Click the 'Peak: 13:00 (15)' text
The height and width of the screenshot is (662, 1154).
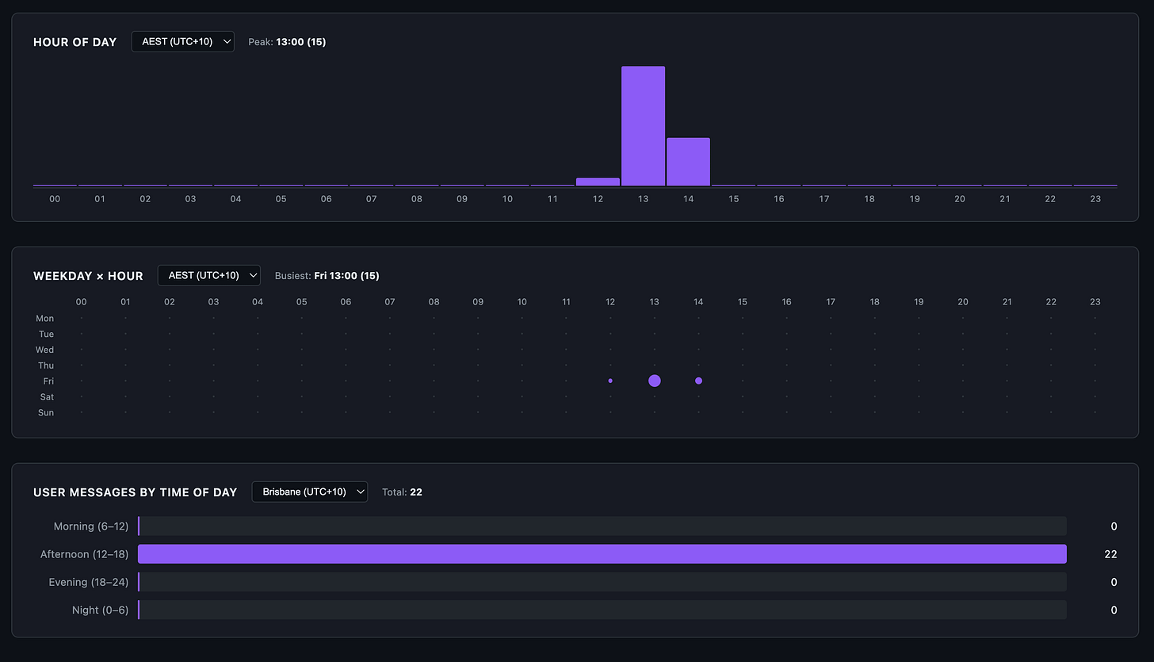point(287,42)
